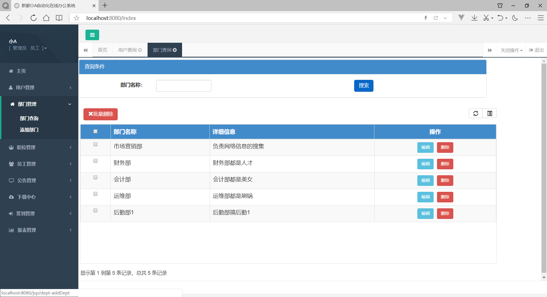
Task: Expand the 职位管理 sidebar menu
Action: tap(39, 147)
